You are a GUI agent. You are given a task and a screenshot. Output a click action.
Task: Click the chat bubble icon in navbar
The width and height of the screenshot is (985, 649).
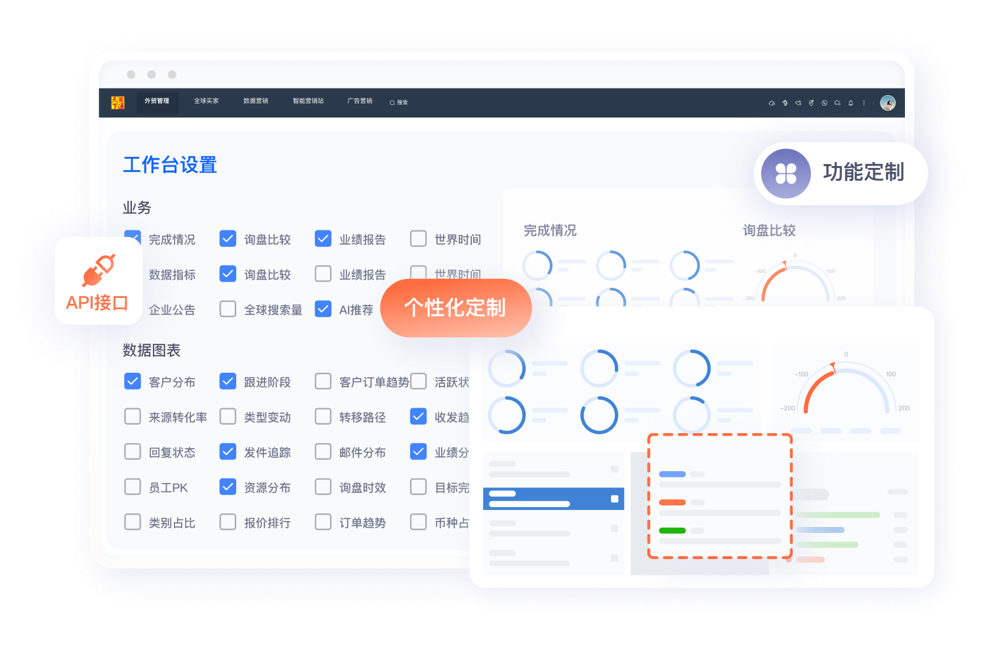pos(837,103)
